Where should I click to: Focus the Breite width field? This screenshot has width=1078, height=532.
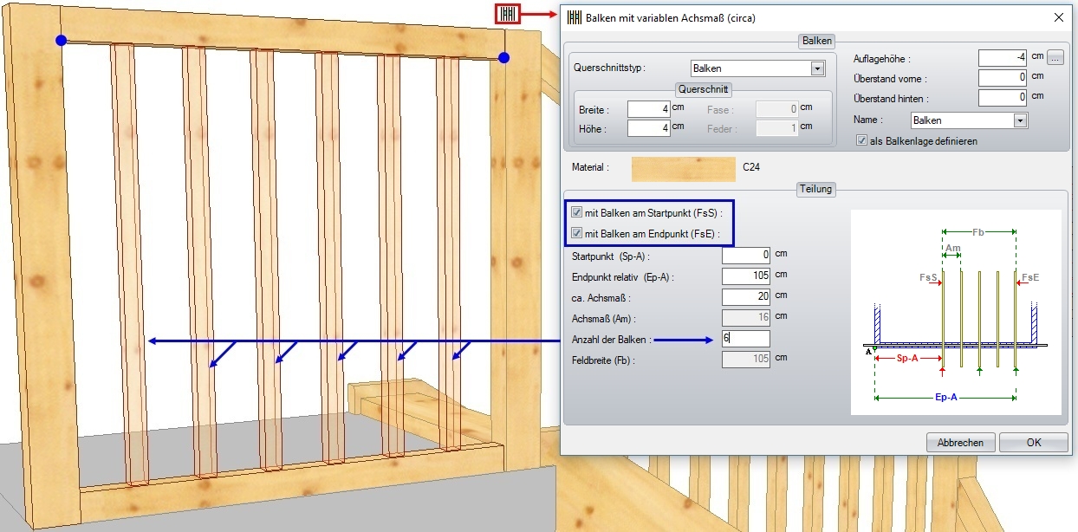coord(646,109)
